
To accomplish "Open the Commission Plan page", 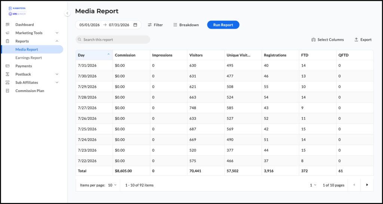I will click(30, 91).
